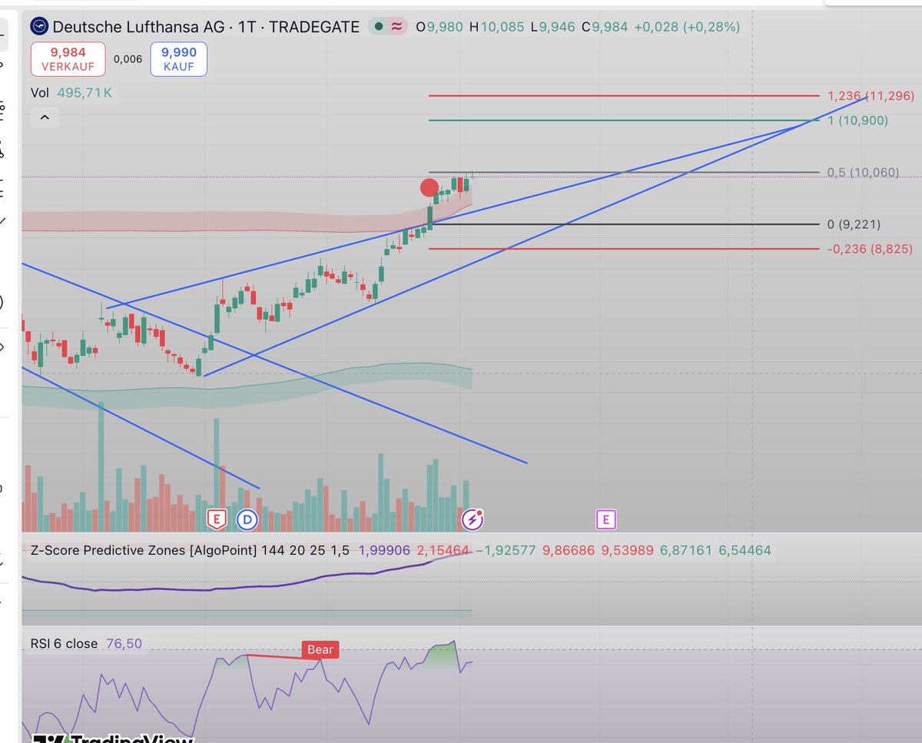Screen dimensions: 922x743
Task: Select the Vol indicator legend label
Action: [x=40, y=93]
